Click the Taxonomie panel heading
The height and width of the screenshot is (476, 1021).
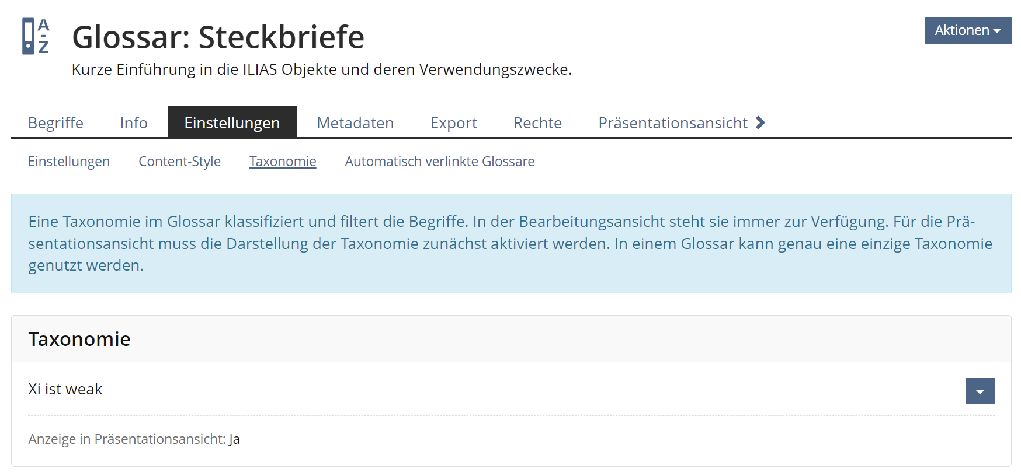(x=79, y=339)
